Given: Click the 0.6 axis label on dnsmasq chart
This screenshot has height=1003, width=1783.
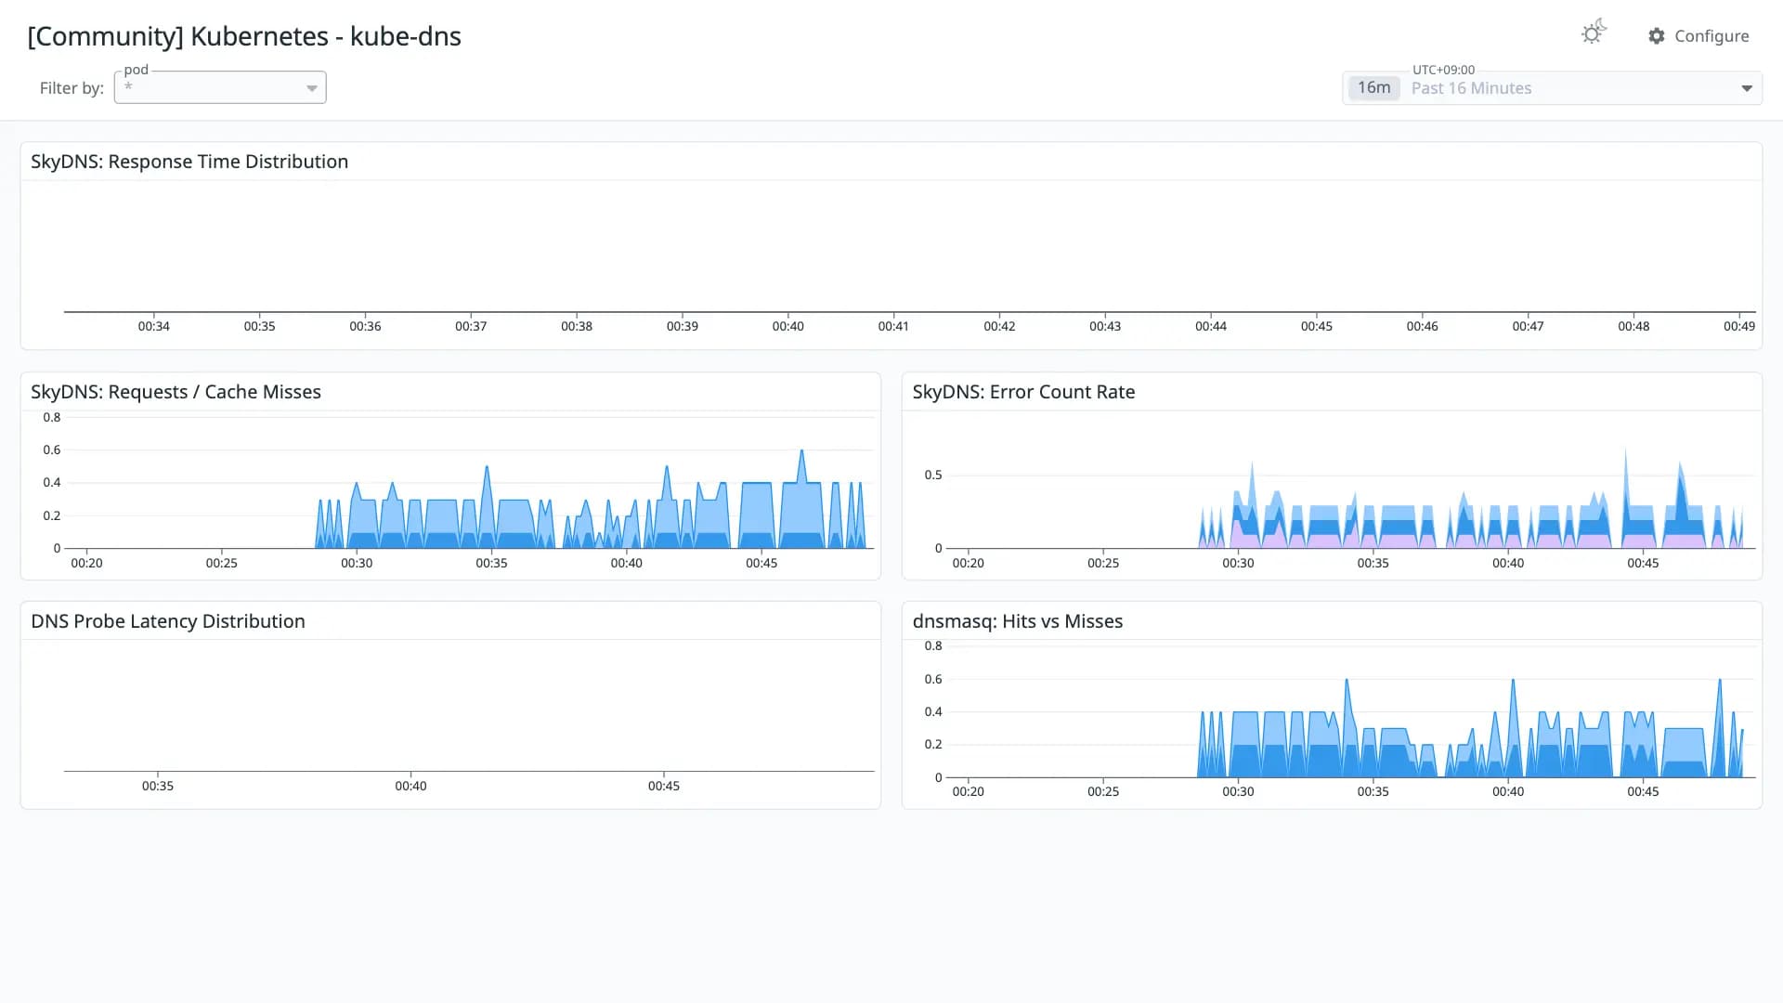Looking at the screenshot, I should (932, 679).
